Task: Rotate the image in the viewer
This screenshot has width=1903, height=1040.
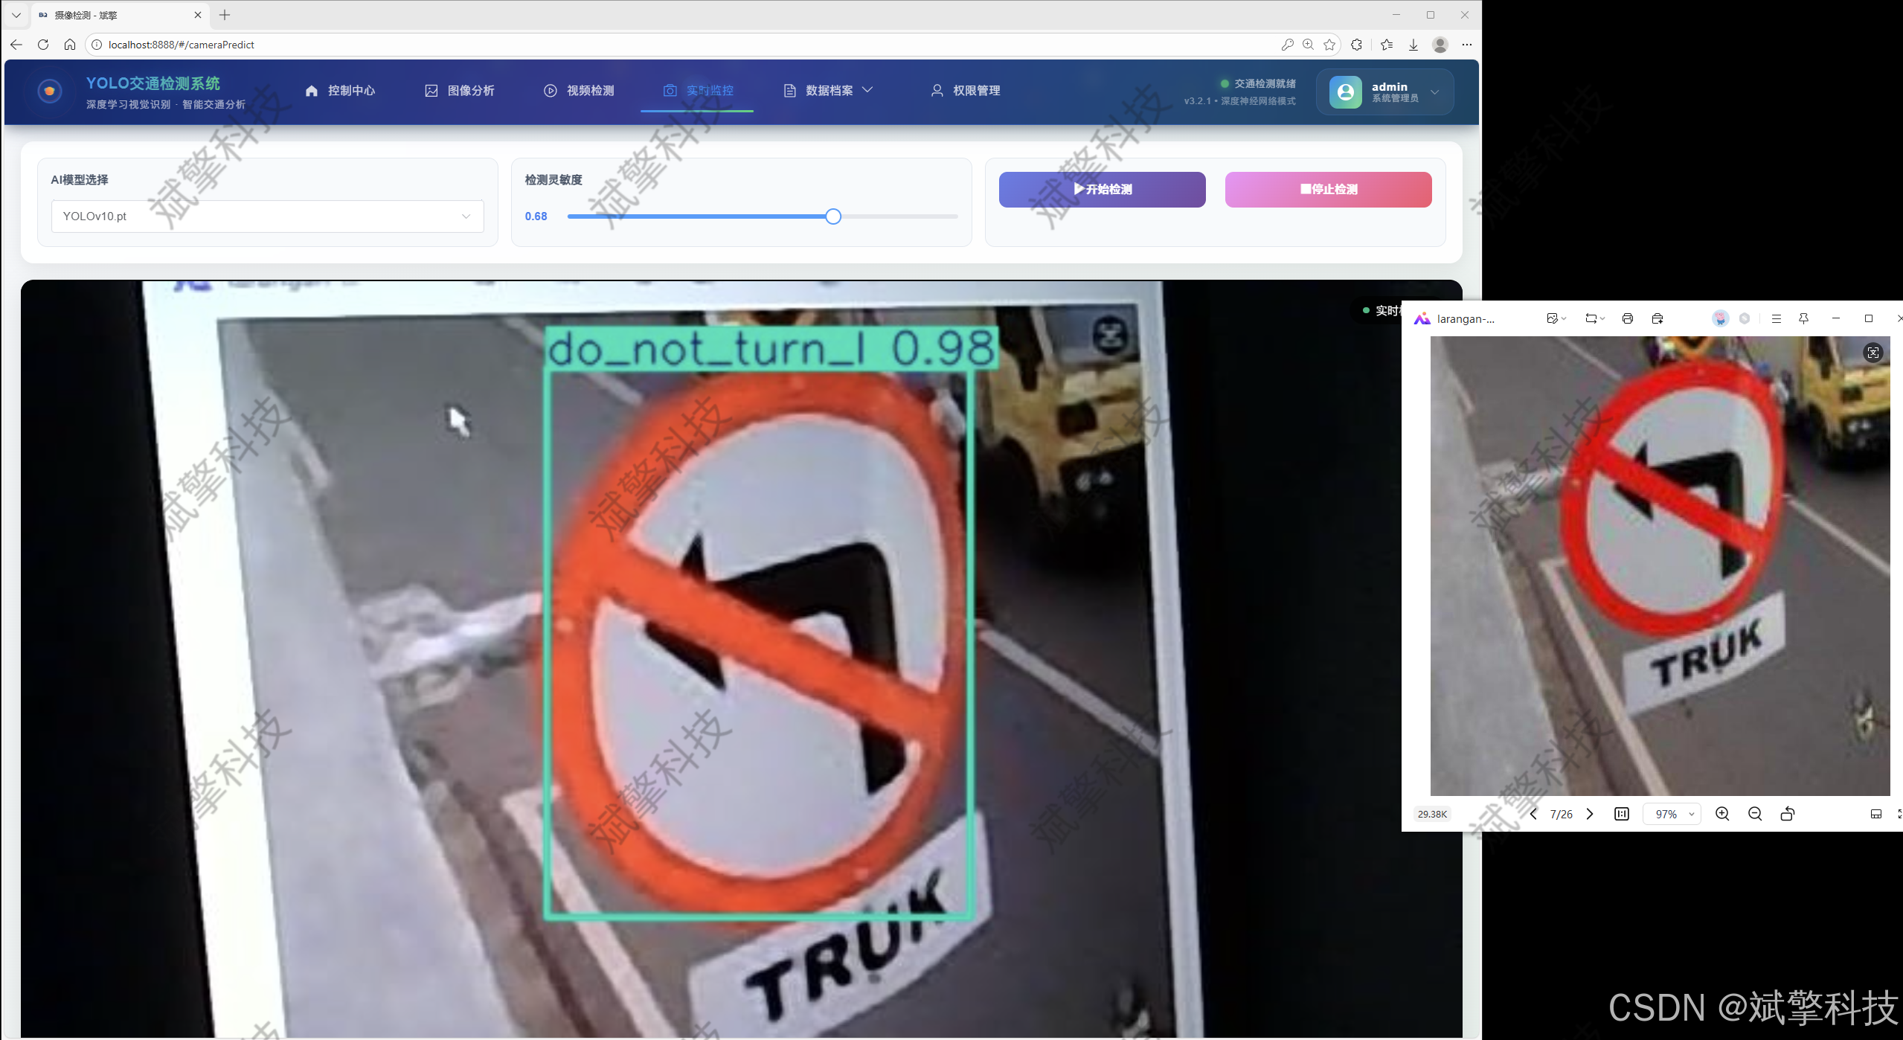Action: click(x=1787, y=814)
